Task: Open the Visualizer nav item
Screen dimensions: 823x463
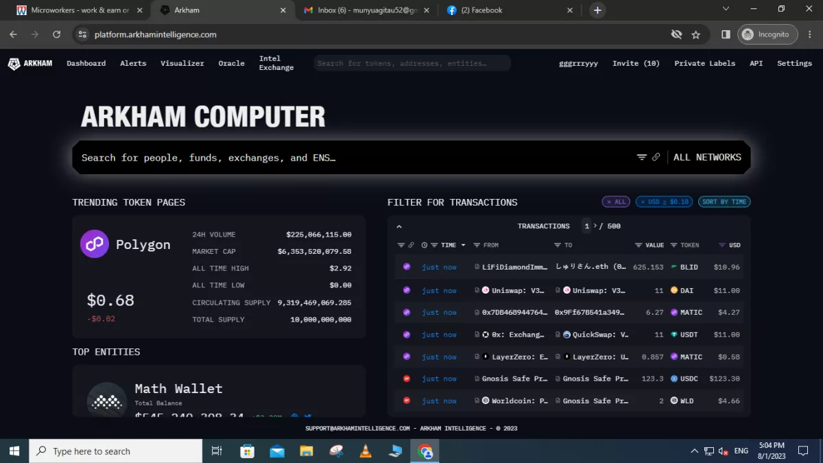Action: pos(182,63)
